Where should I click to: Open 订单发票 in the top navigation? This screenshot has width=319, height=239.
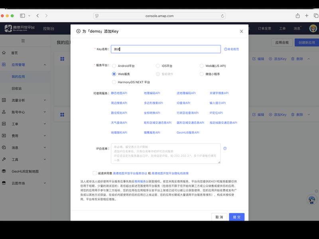coord(264,28)
